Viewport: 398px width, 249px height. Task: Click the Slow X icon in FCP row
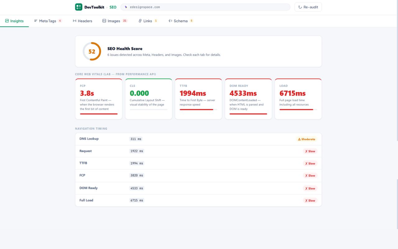(x=306, y=176)
